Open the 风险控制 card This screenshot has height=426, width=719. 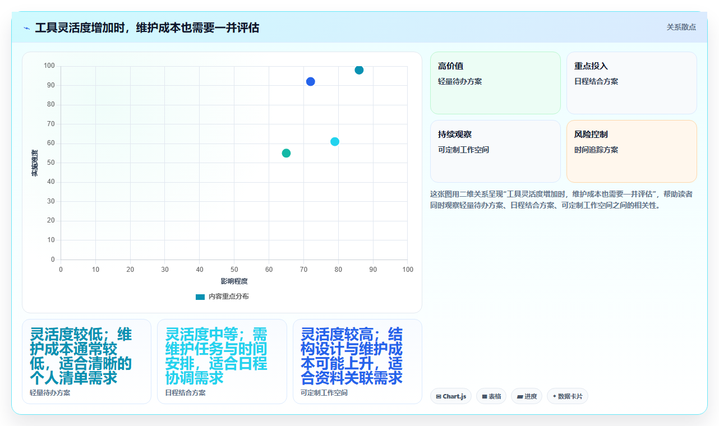click(632, 151)
